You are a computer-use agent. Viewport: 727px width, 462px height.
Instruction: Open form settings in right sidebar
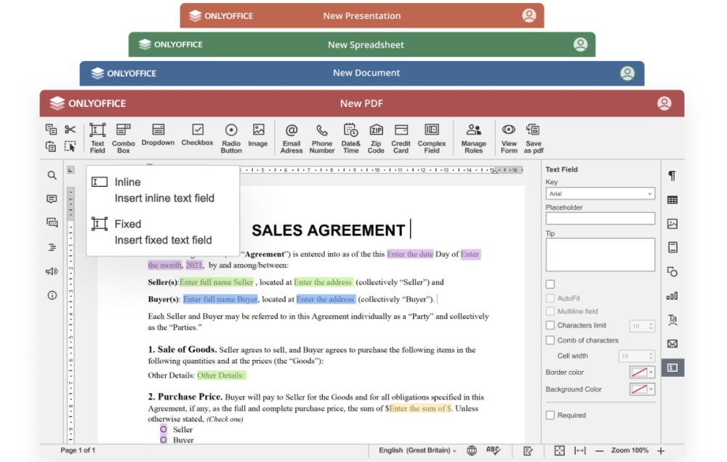[x=672, y=368]
